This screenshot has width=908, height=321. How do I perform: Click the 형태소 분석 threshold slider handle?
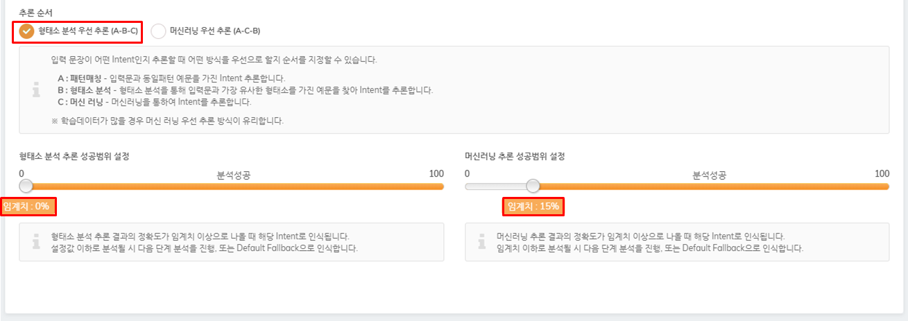pyautogui.click(x=26, y=186)
